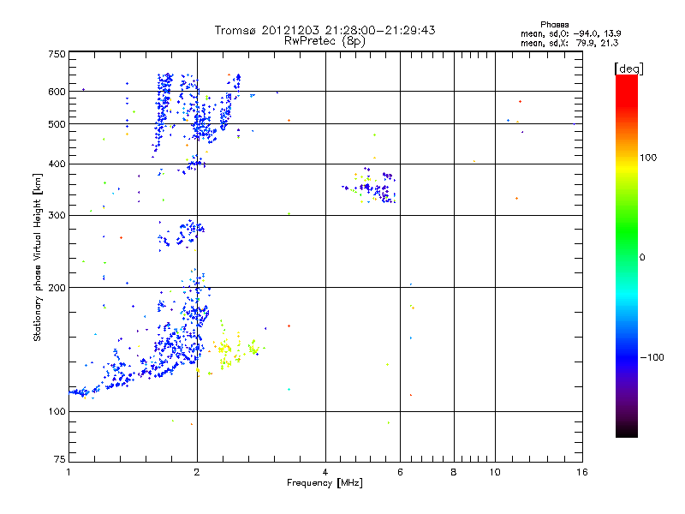Screen dimensions: 685x514
Task: Click the 'mean, sd,O: -94.0, 13.9' statistic
Action: [570, 33]
